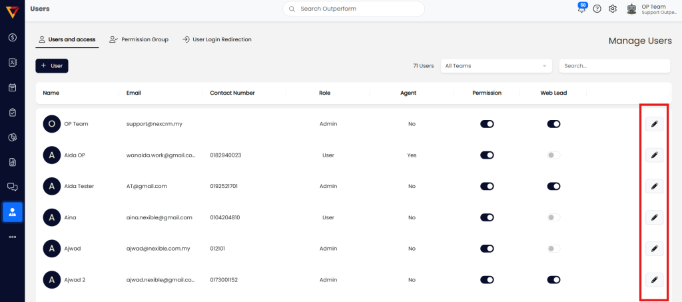This screenshot has width=682, height=302.
Task: Edit the Ajwad 2 user via pencil icon
Action: (654, 280)
